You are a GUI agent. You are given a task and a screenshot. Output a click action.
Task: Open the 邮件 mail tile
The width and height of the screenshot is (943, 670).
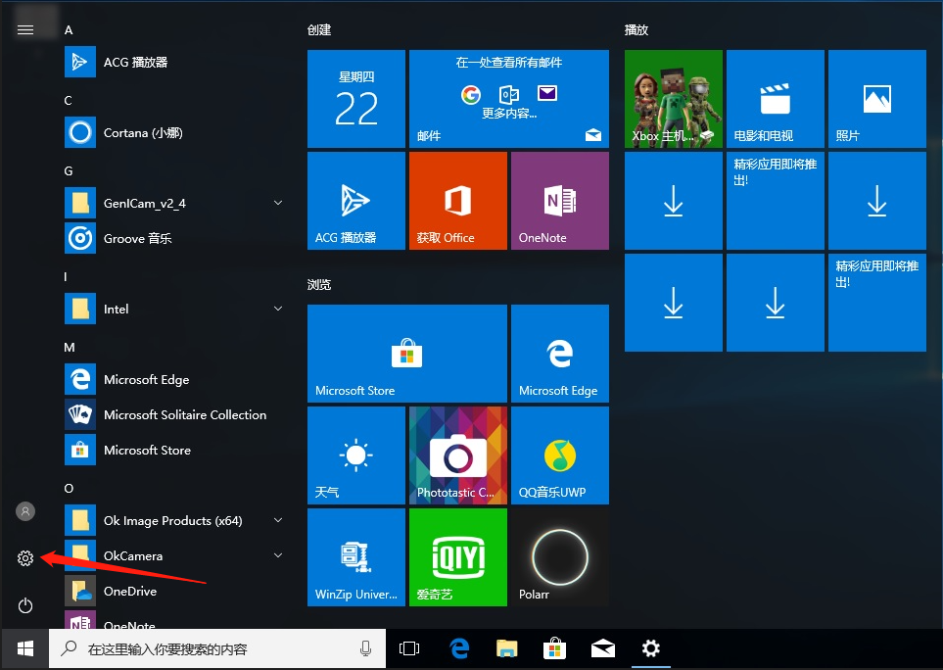click(x=509, y=99)
